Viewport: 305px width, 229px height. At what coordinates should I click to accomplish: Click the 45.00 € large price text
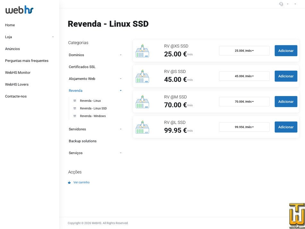(175, 79)
